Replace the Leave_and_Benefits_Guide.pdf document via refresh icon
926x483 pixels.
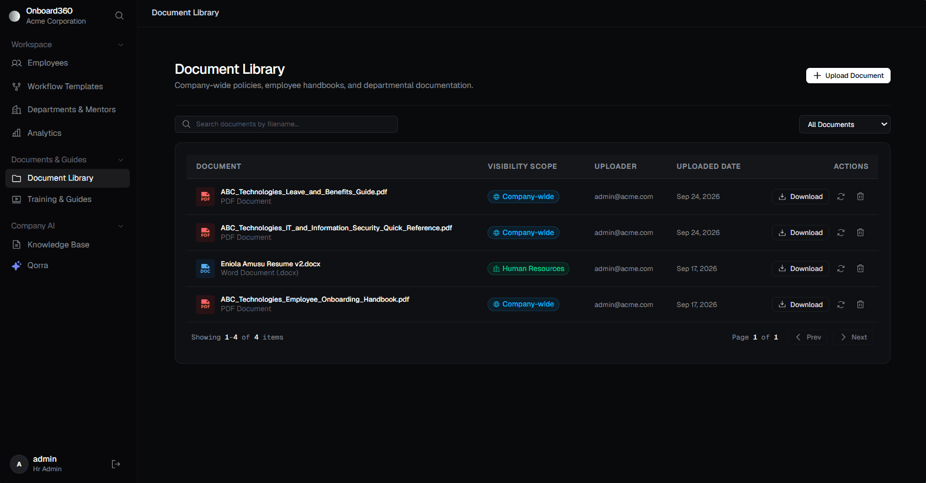coord(841,197)
